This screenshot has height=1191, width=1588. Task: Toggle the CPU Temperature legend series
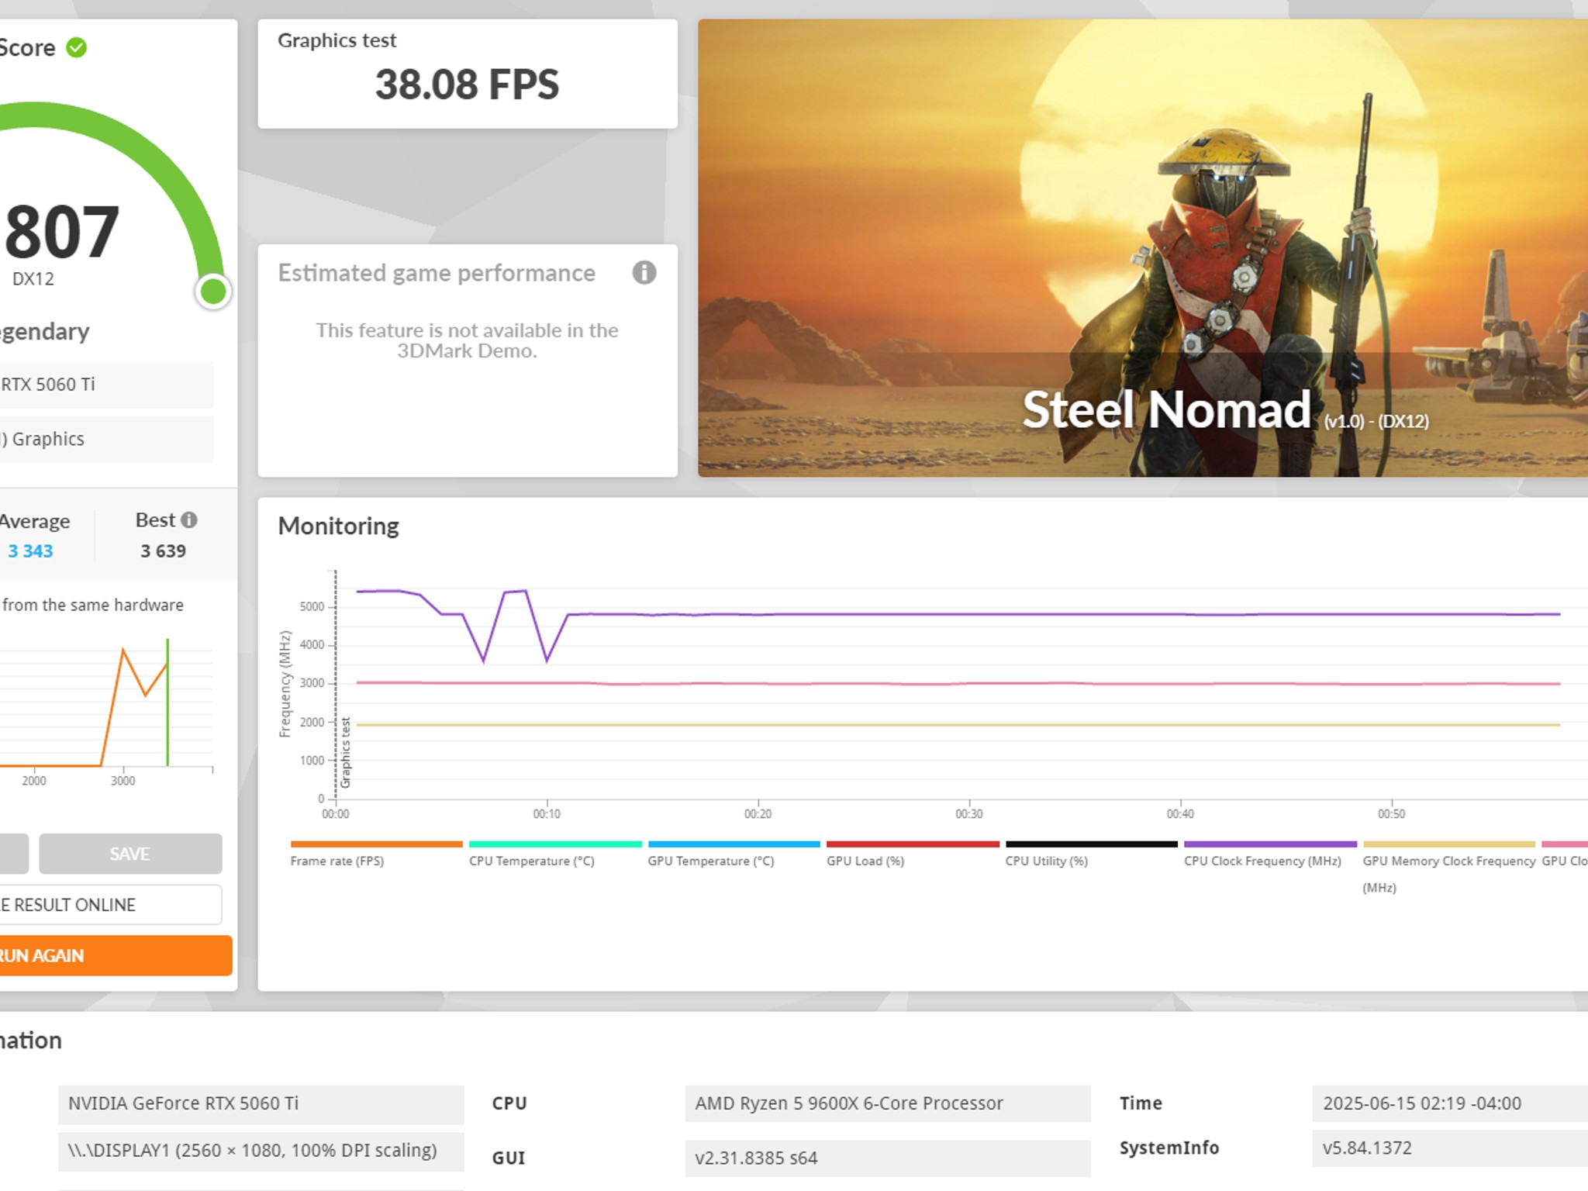[555, 854]
